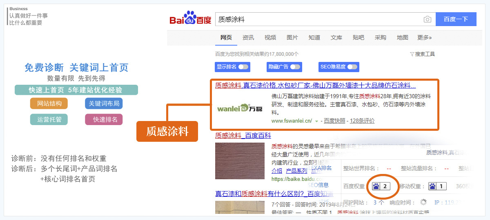Go to the 图片 tab
The width and height of the screenshot is (490, 220).
pyautogui.click(x=292, y=37)
